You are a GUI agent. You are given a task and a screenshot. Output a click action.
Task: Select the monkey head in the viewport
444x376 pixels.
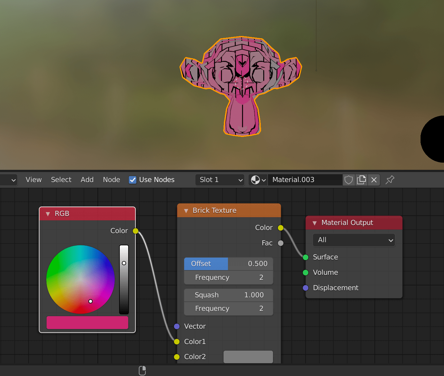[241, 87]
